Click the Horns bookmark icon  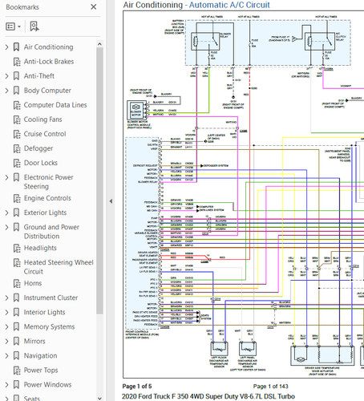[17, 284]
